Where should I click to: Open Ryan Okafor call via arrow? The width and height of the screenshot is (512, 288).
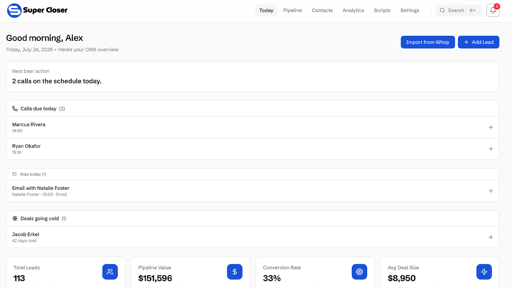[x=490, y=149]
